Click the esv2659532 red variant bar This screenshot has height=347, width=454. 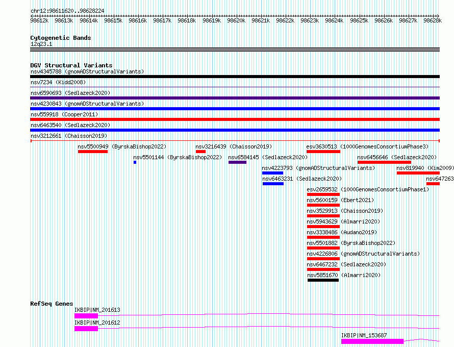click(323, 194)
